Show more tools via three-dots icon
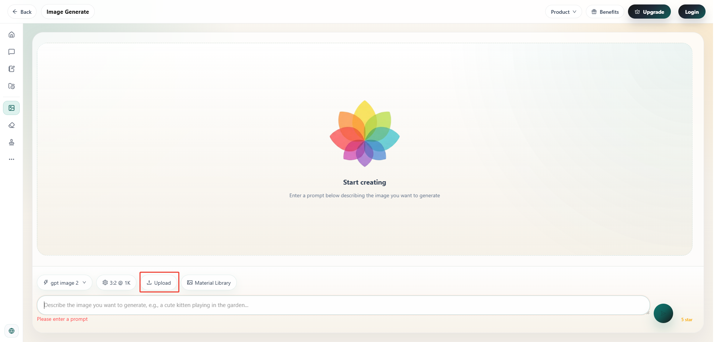716x342 pixels. (x=12, y=159)
